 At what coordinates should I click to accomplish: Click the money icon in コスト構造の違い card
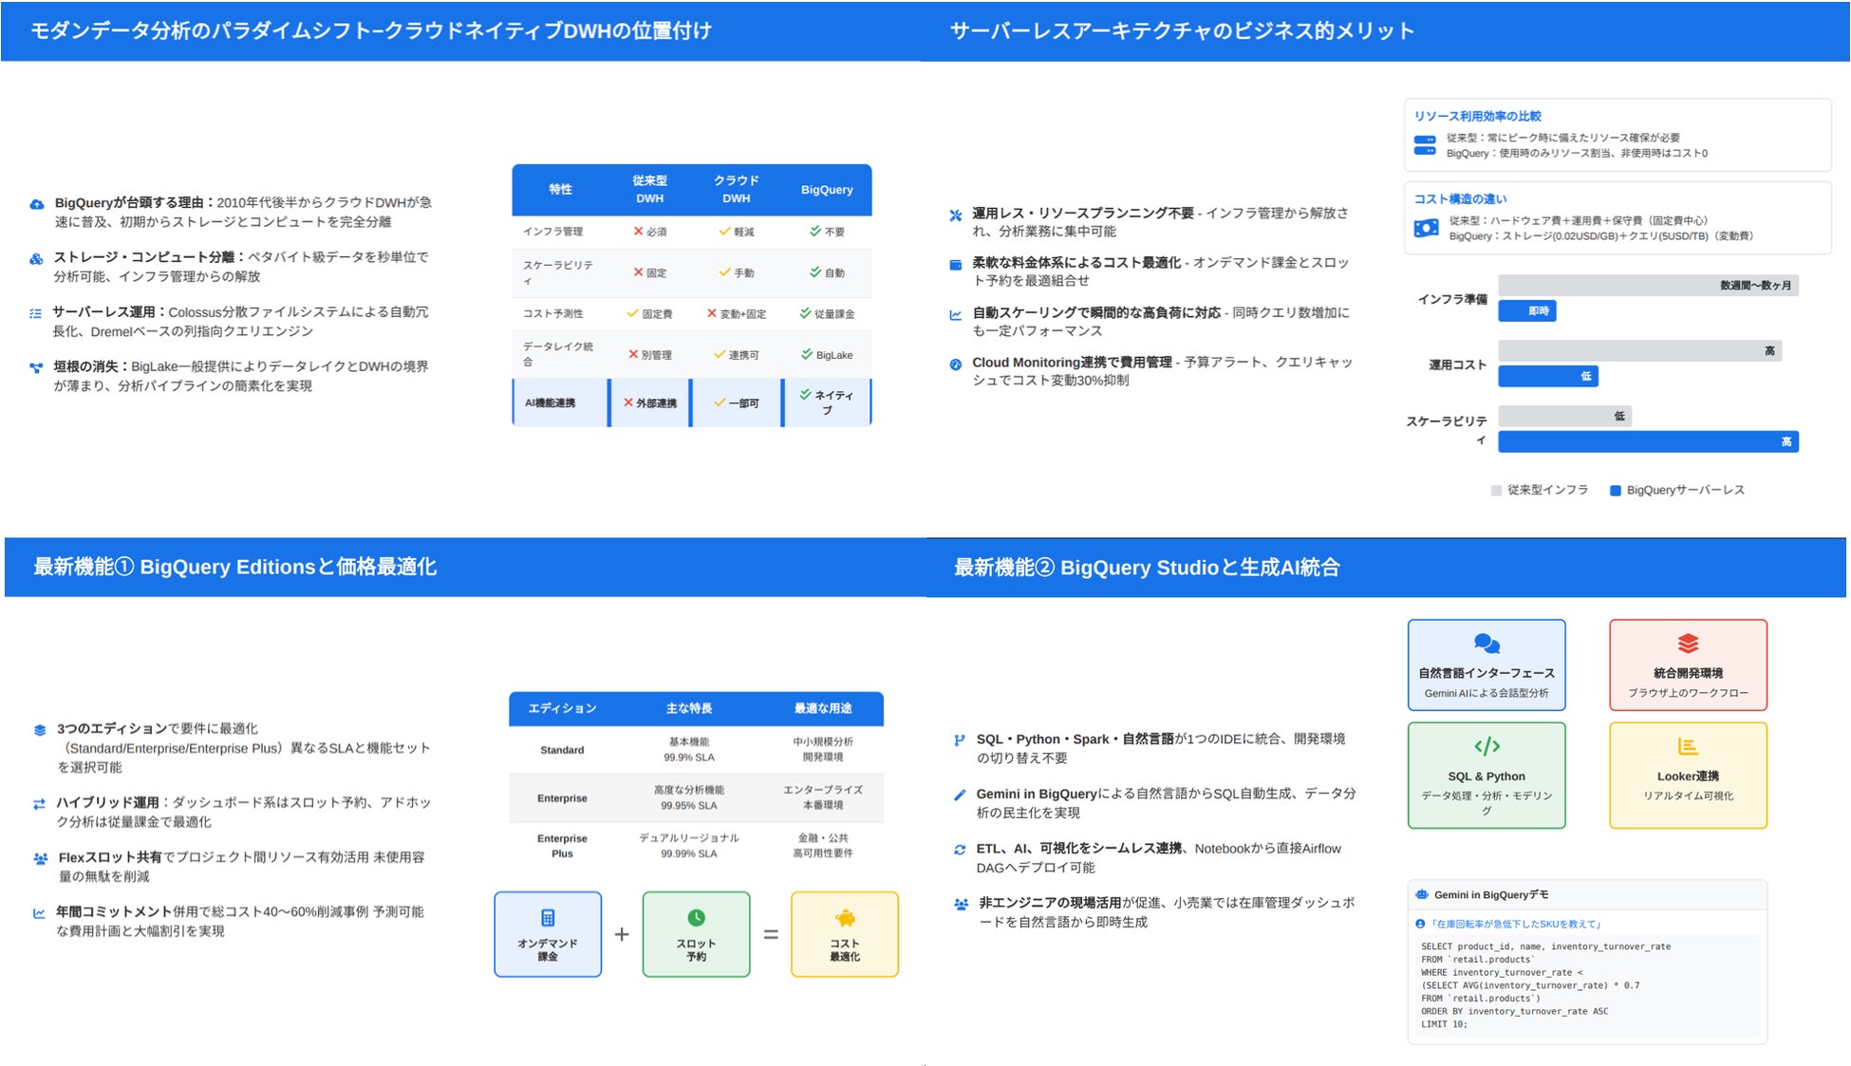1426,228
